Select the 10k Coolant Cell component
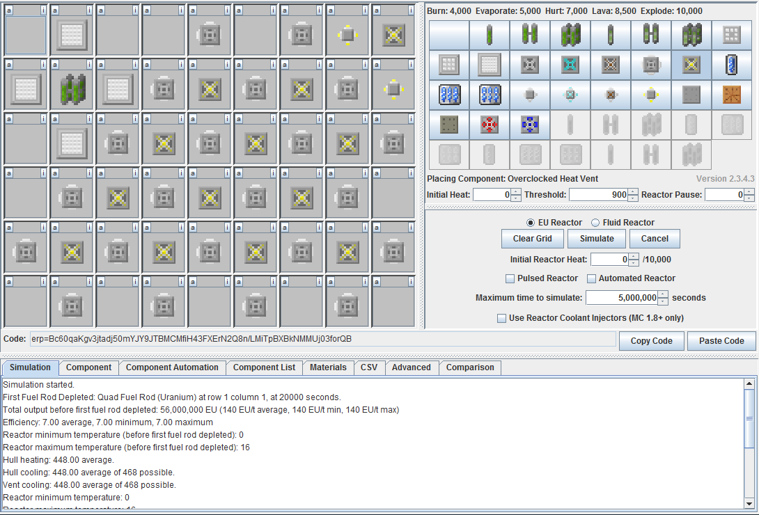 pos(732,65)
